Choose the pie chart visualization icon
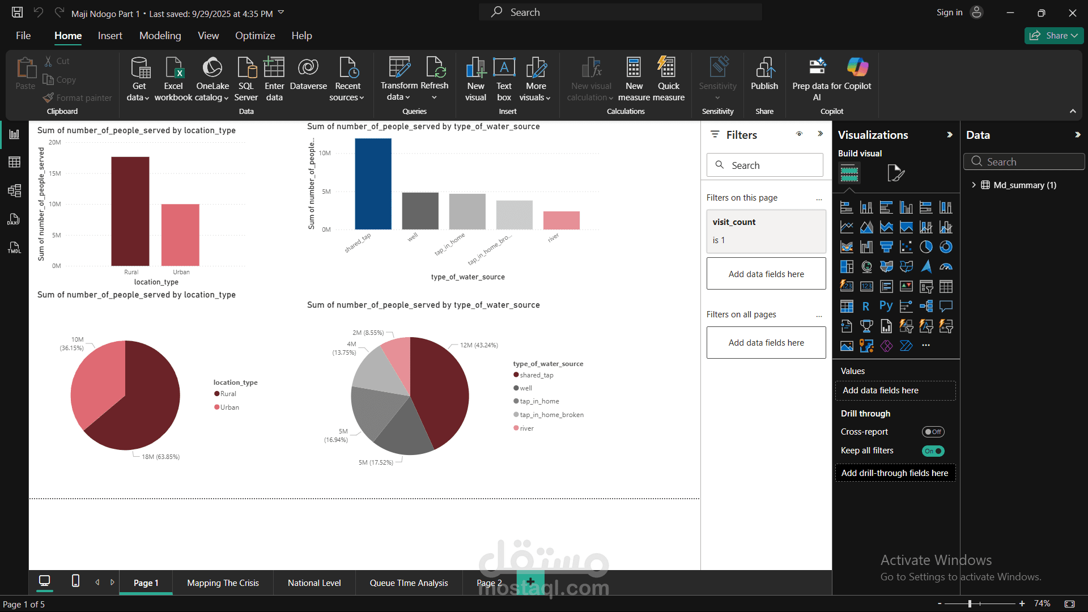This screenshot has height=612, width=1088. (925, 247)
